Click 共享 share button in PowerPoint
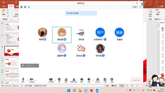Screen dimensions: 165x93 pyautogui.click(x=160, y=6)
